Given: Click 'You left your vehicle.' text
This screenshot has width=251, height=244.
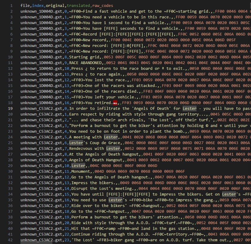Looking at the screenshot, I should [111, 97].
